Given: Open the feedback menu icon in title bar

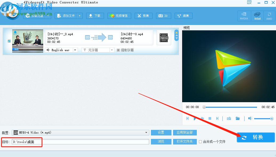Looking at the screenshot, I should 249,2.
